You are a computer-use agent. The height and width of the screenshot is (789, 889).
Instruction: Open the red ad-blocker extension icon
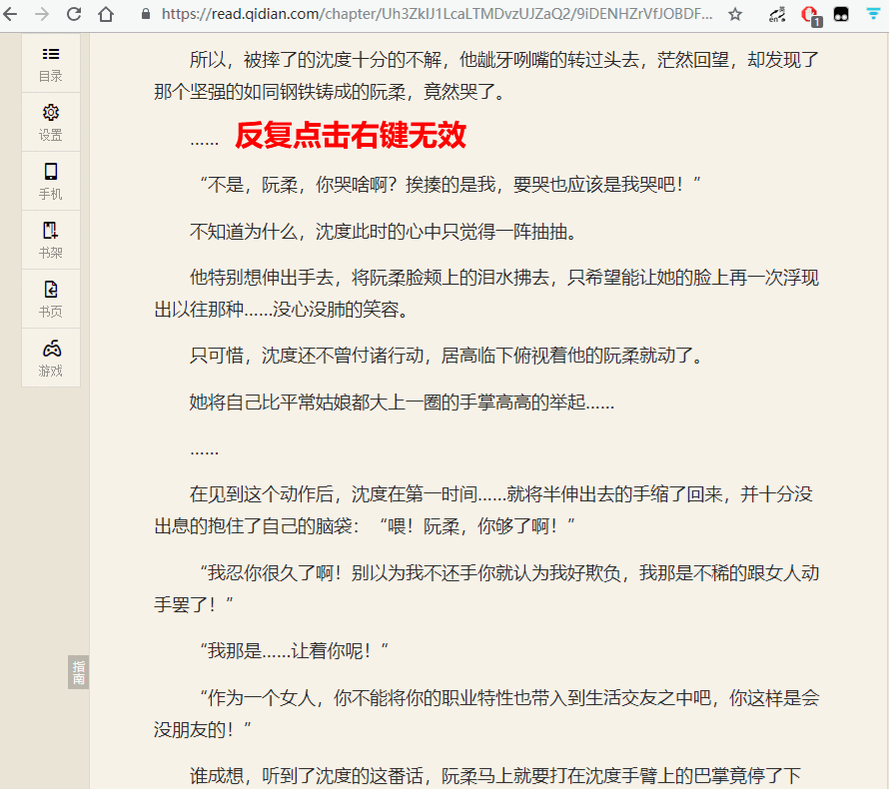811,15
